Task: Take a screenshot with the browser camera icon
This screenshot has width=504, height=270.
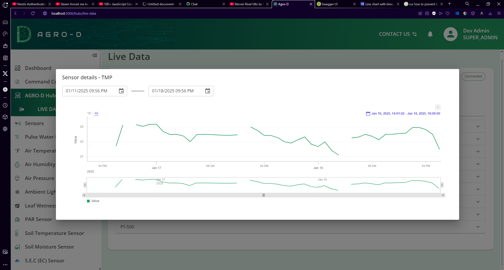Action: click(x=427, y=13)
